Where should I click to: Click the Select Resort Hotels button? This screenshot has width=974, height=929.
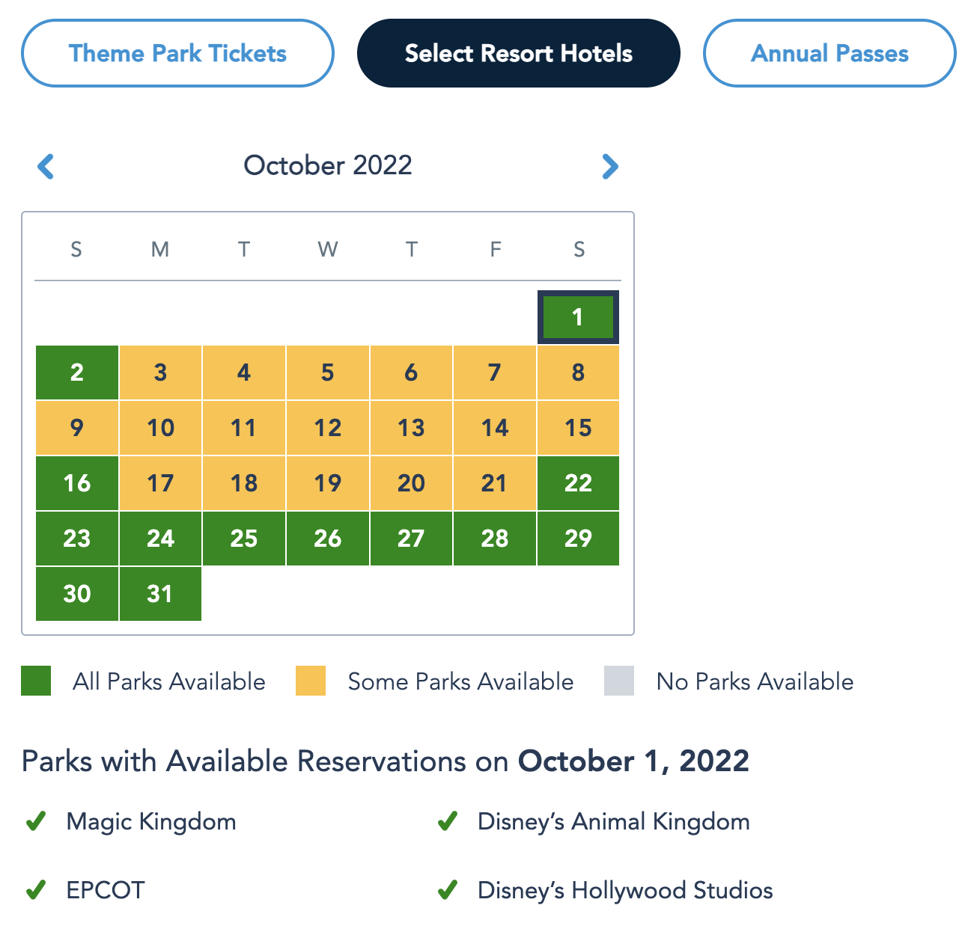(x=518, y=54)
